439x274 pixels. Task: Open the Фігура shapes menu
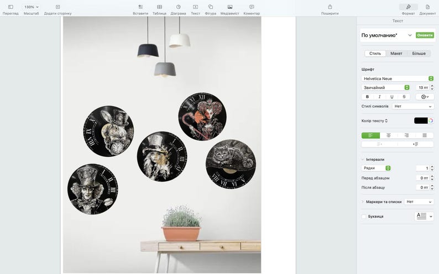(x=211, y=9)
